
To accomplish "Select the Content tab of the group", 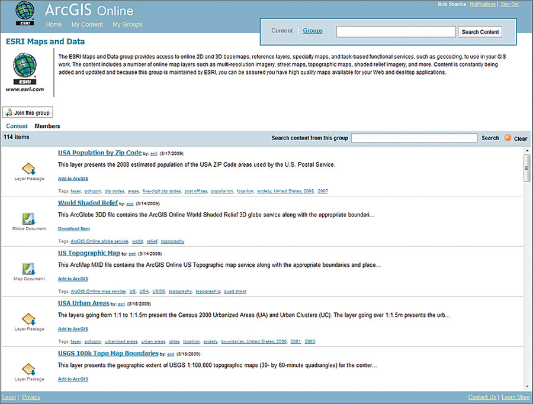I will tap(17, 126).
